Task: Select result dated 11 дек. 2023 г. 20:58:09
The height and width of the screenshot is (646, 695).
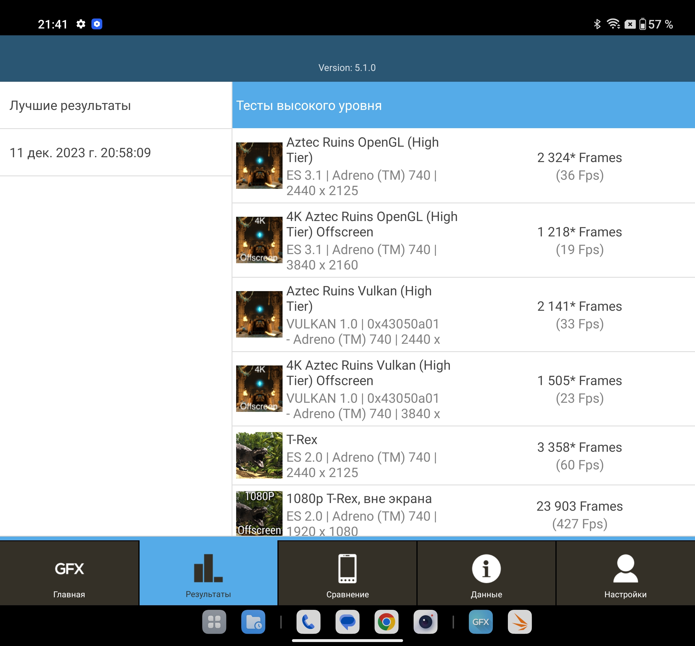Action: coord(116,153)
